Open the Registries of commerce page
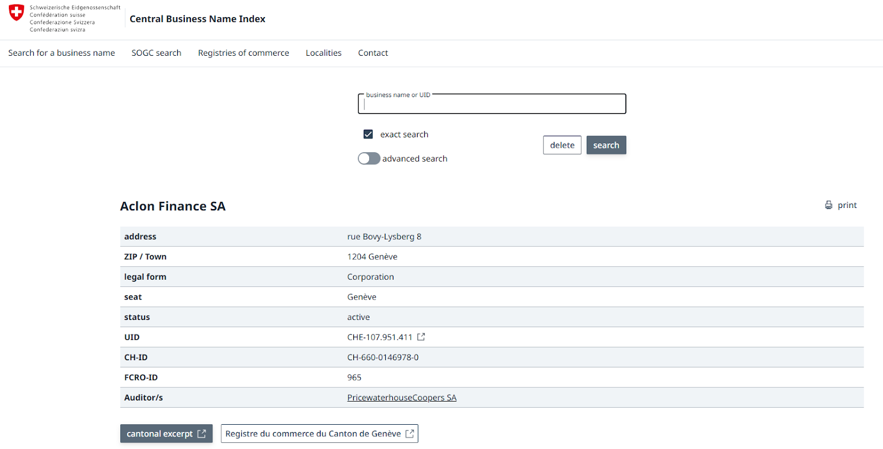This screenshot has height=449, width=883. tap(243, 53)
